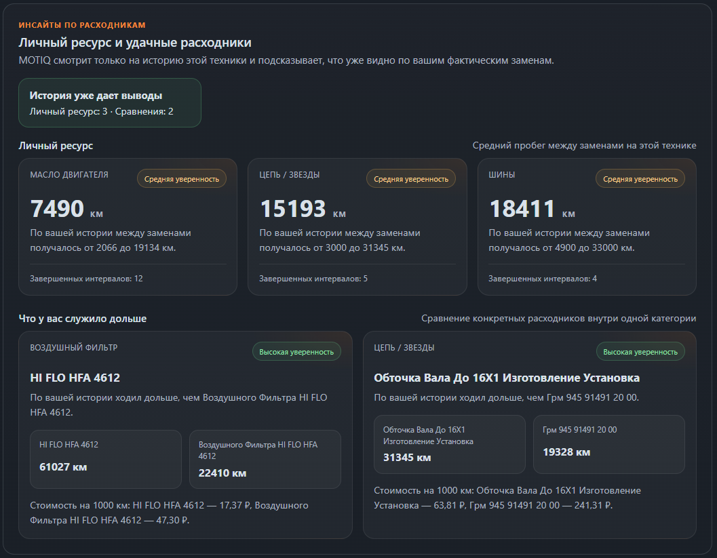
Task: Выбрать плашку «HI FLO HFA 4612 — 61027 км»
Action: pos(106,459)
